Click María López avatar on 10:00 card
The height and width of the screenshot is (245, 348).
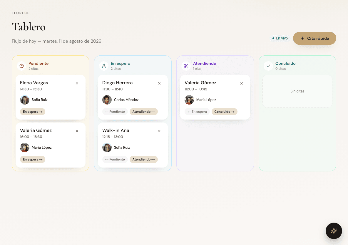[x=189, y=100]
